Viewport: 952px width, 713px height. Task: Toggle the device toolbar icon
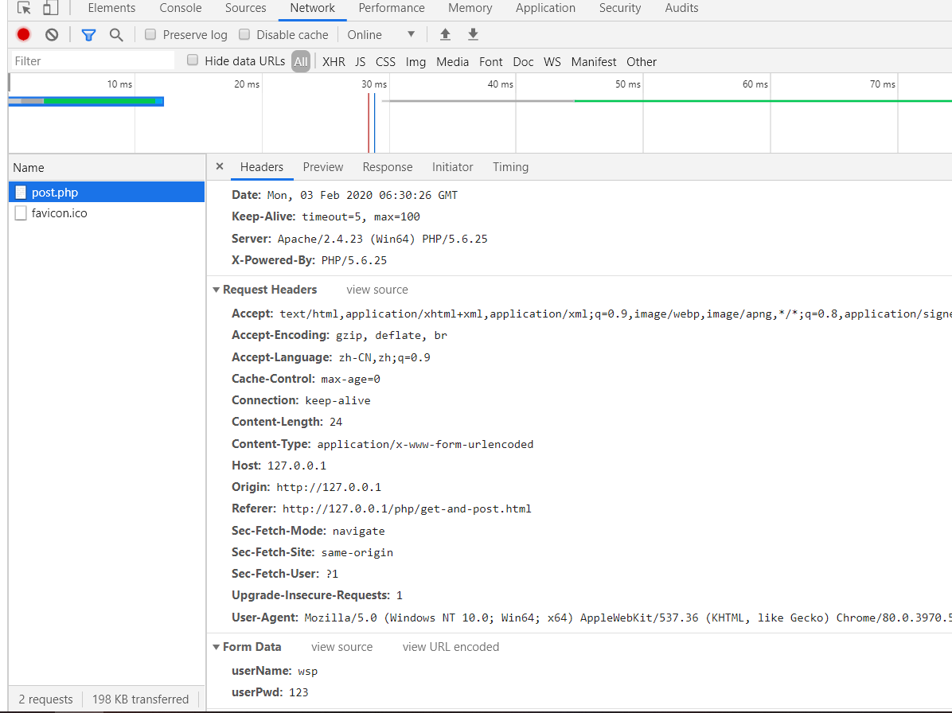pyautogui.click(x=50, y=8)
